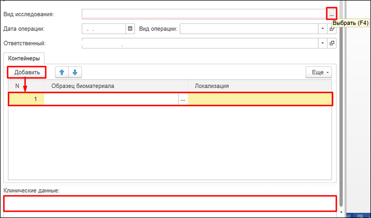The width and height of the screenshot is (371, 218).
Task: Click the ellipsis in the Образец биоматериала cell
Action: [183, 99]
